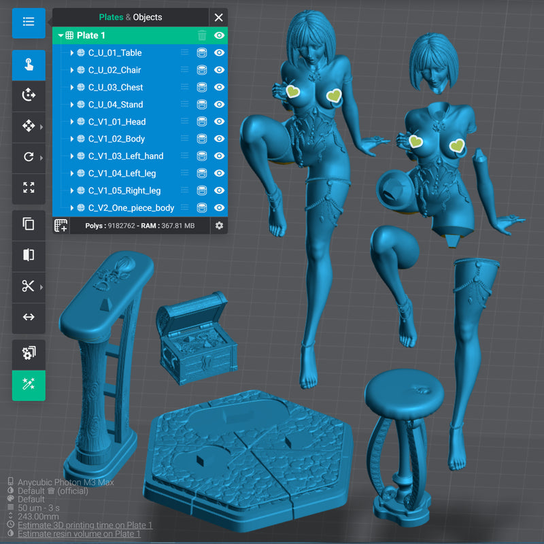
Task: Hide the C_U_03_Chest object
Action: [x=219, y=87]
